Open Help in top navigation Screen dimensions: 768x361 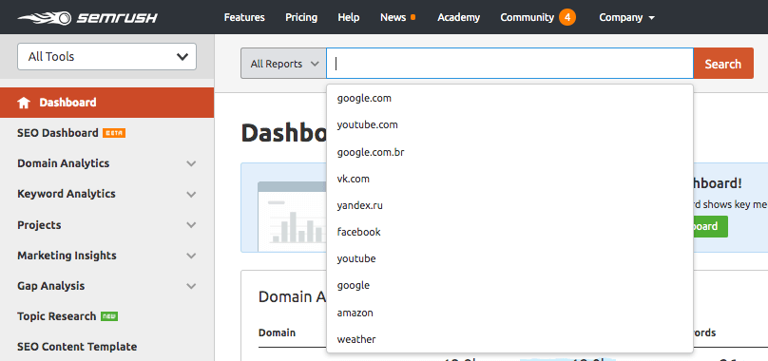coord(349,18)
